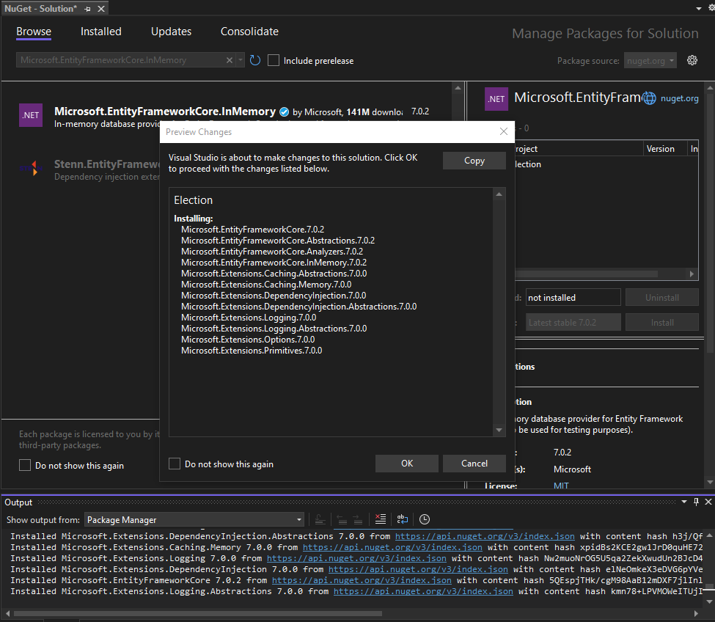Viewport: 715px width, 622px height.
Task: Open the Version selector showing 'Latest stable 7.0.2'
Action: click(x=573, y=321)
